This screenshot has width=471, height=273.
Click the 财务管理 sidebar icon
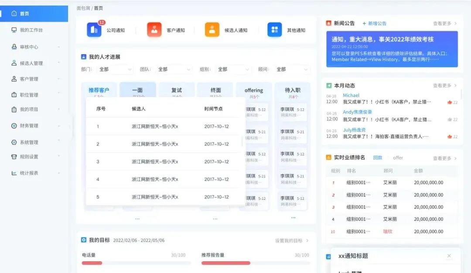[x=14, y=126]
